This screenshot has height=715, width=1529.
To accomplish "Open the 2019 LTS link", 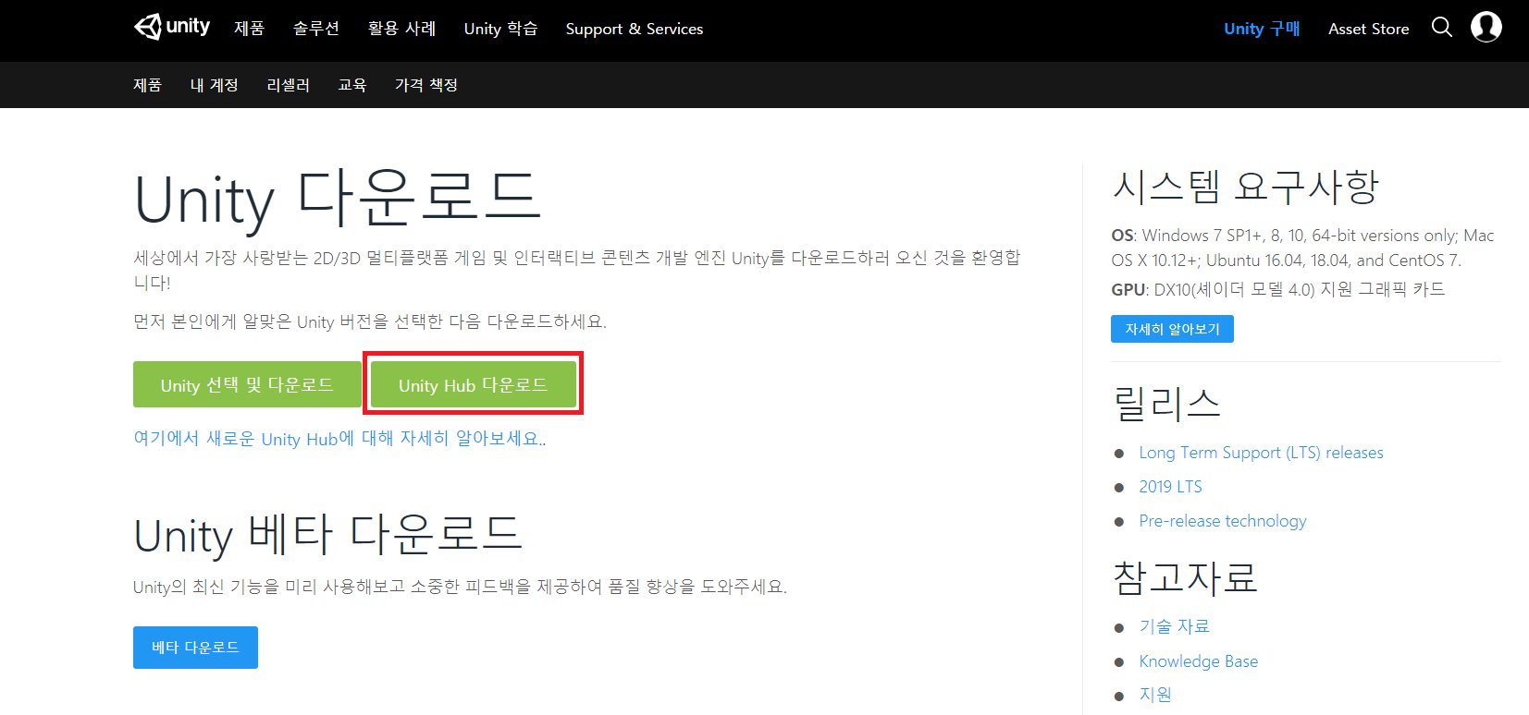I will 1170,487.
